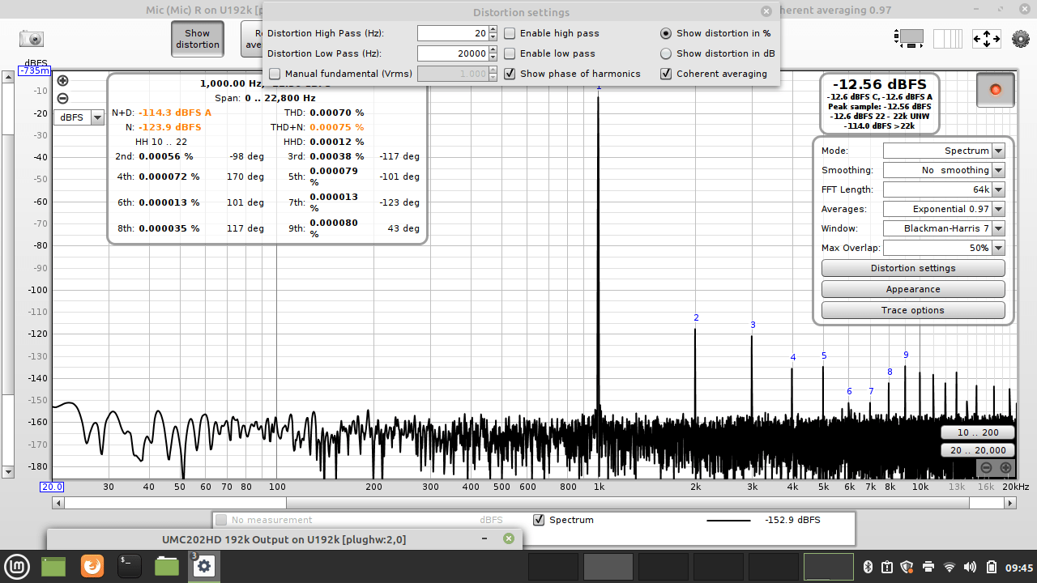The height and width of the screenshot is (583, 1037).
Task: Click the 20.0 frequency axis start field
Action: click(x=53, y=487)
